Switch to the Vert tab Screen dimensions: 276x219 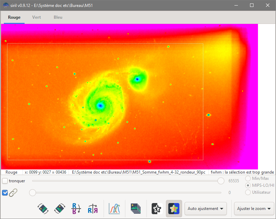coord(36,17)
